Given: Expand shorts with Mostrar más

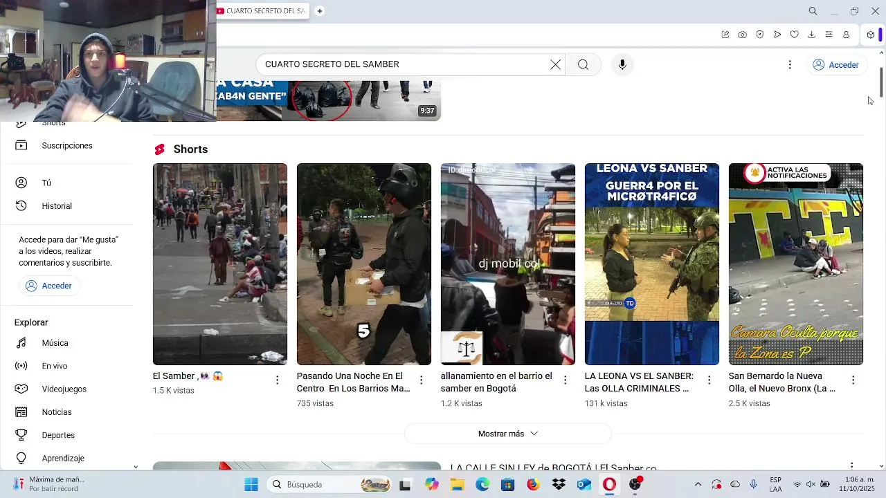Looking at the screenshot, I should [507, 434].
